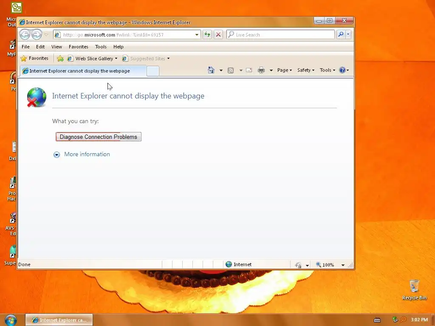Click the Done status text
This screenshot has height=326, width=435.
(24, 264)
